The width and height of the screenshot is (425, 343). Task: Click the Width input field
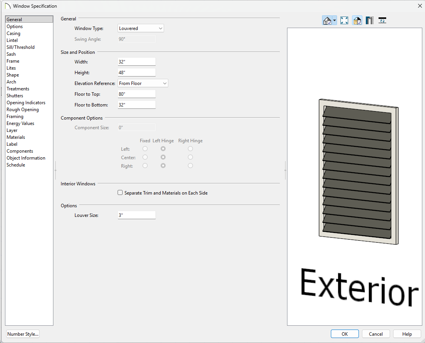136,62
